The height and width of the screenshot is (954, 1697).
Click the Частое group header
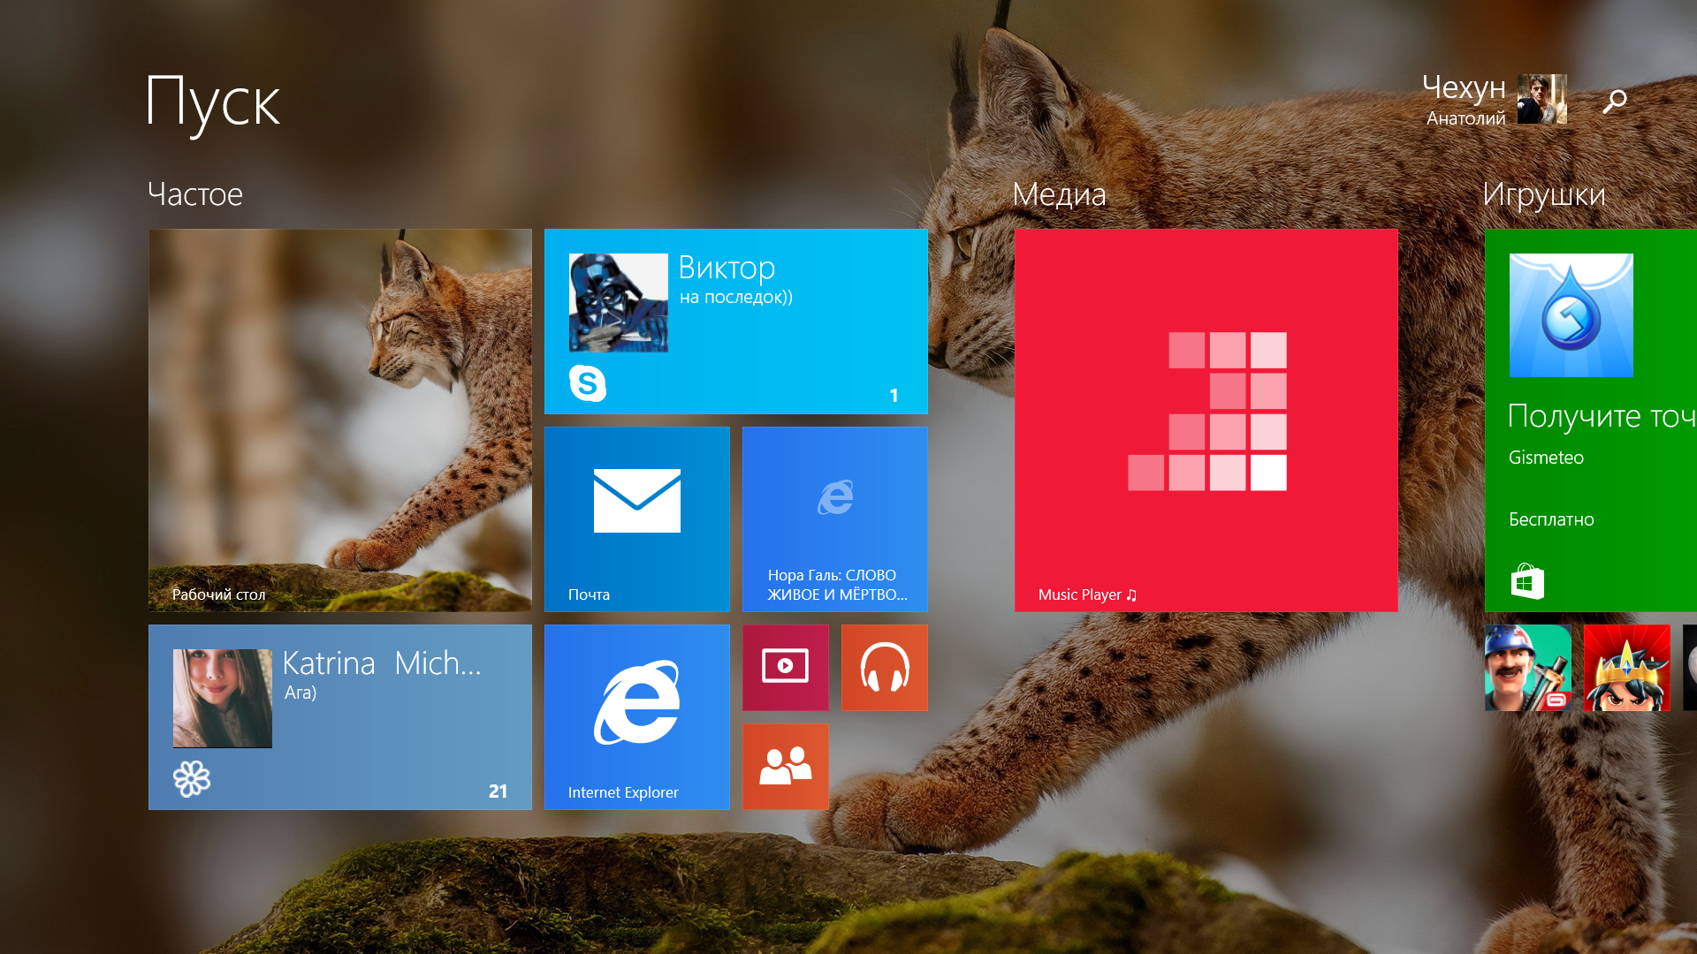(x=196, y=194)
